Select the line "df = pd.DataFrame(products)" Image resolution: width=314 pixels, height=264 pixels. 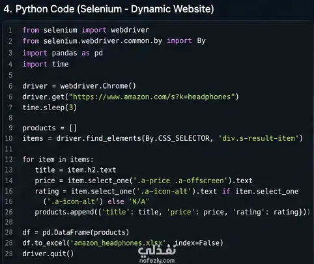tap(76, 233)
